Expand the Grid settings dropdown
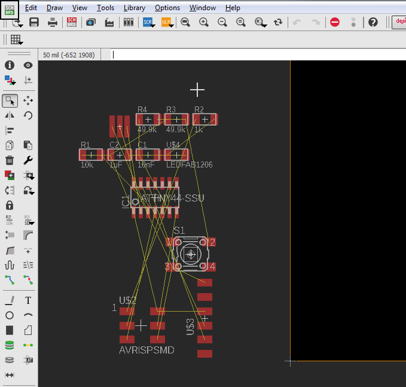Viewport: 406px width, 387px height. (16, 40)
